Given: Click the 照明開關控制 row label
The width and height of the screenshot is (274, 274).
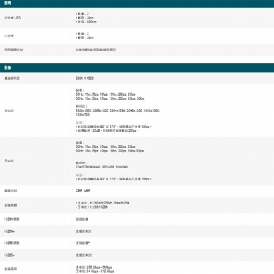Looking at the screenshot, I should 13,50.
